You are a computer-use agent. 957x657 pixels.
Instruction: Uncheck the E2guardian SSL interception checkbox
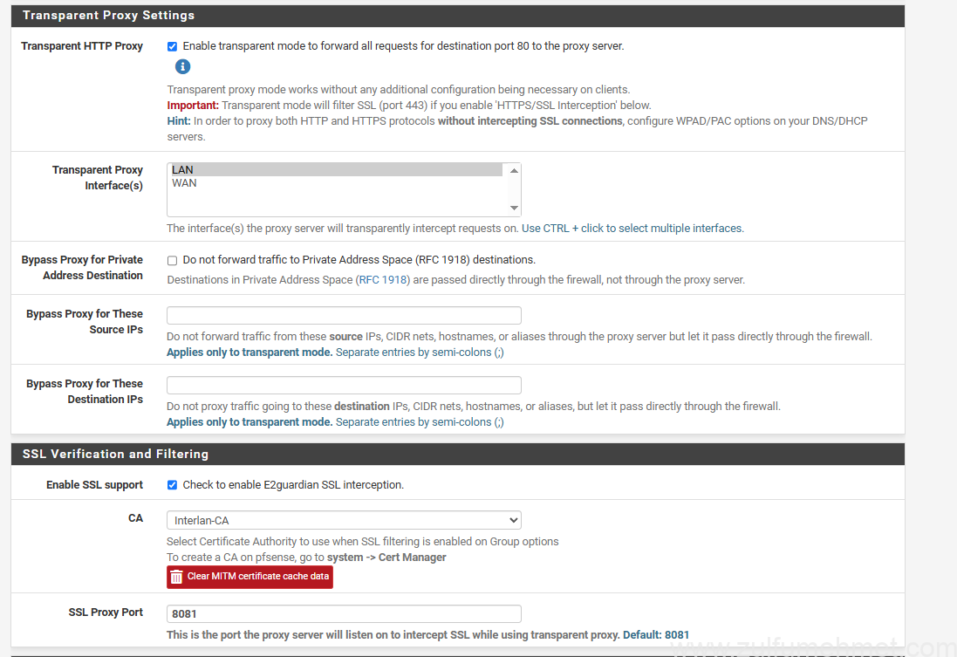(172, 485)
